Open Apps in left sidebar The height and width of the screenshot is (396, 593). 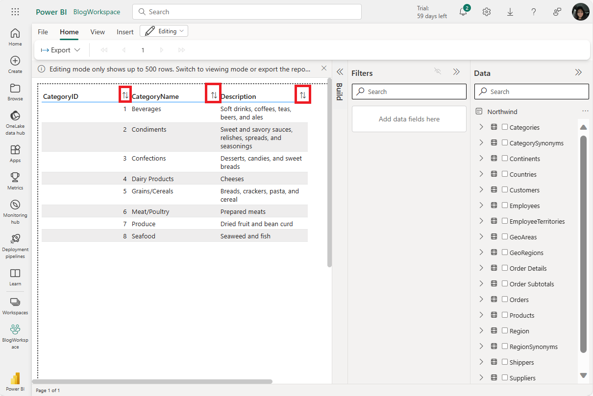(x=15, y=153)
